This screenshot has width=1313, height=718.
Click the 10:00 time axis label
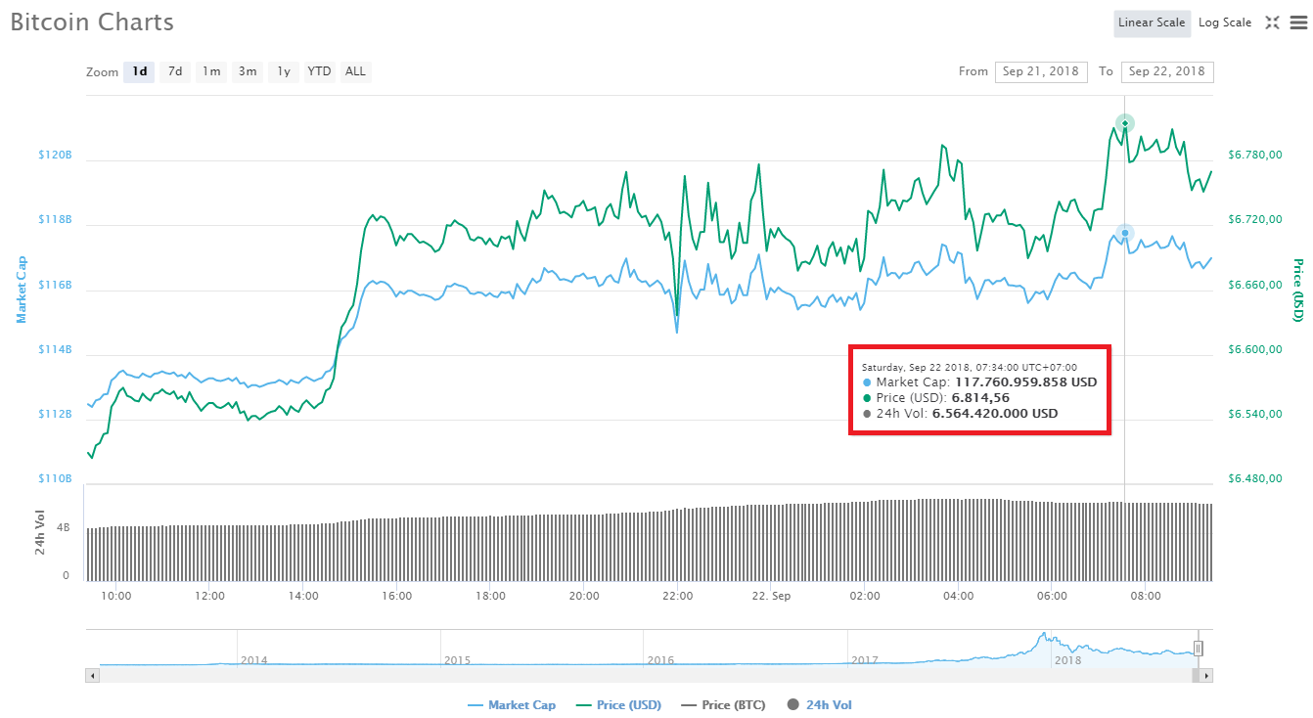click(x=115, y=596)
